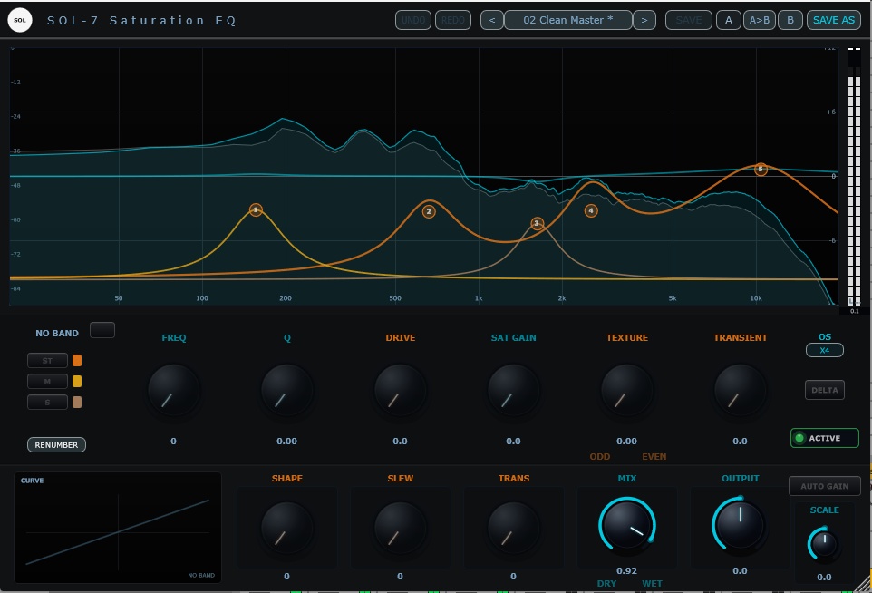Click the CURVE transfer display
The height and width of the screenshot is (593, 872).
click(x=118, y=528)
